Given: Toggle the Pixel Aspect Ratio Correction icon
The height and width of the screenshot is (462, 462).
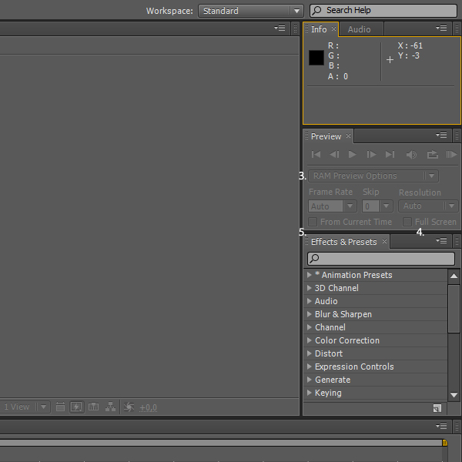Looking at the screenshot, I should click(x=60, y=407).
